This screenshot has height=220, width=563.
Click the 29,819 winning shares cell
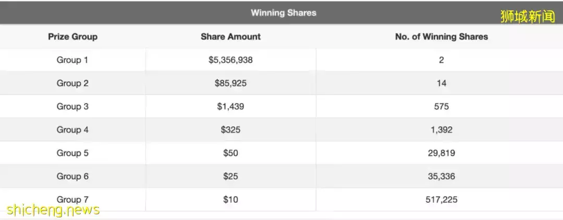pyautogui.click(x=442, y=153)
